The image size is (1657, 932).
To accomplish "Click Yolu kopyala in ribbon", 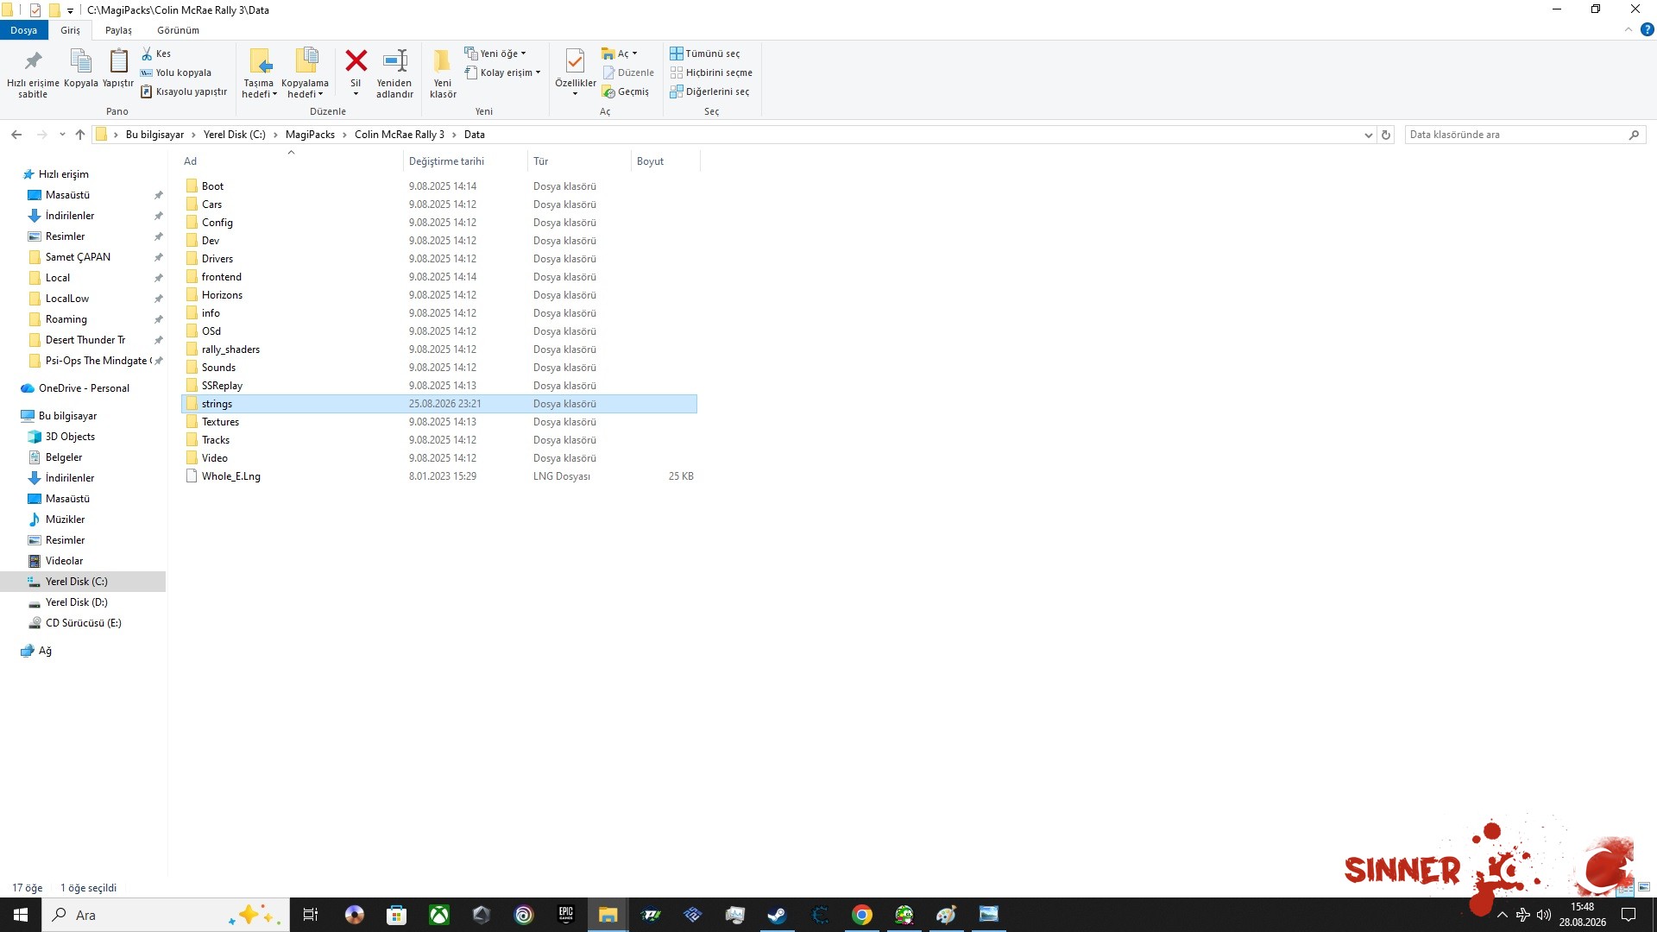I will pyautogui.click(x=176, y=72).
